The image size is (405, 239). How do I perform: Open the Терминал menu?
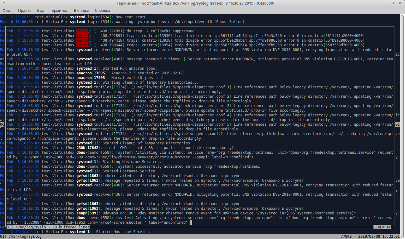tap(59, 10)
